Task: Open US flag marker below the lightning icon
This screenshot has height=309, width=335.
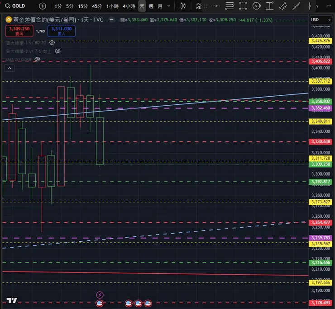Action: [x=100, y=303]
